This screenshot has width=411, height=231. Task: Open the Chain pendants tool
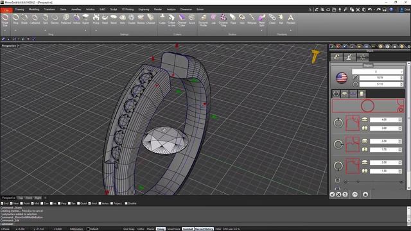pos(272,19)
